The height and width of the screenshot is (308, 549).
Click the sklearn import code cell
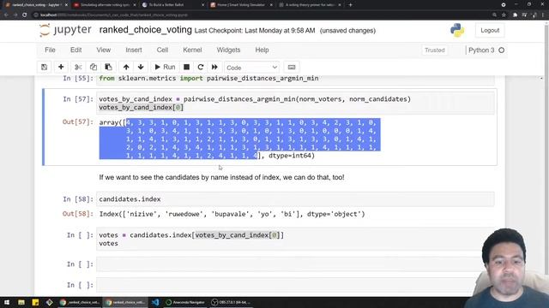pos(295,79)
